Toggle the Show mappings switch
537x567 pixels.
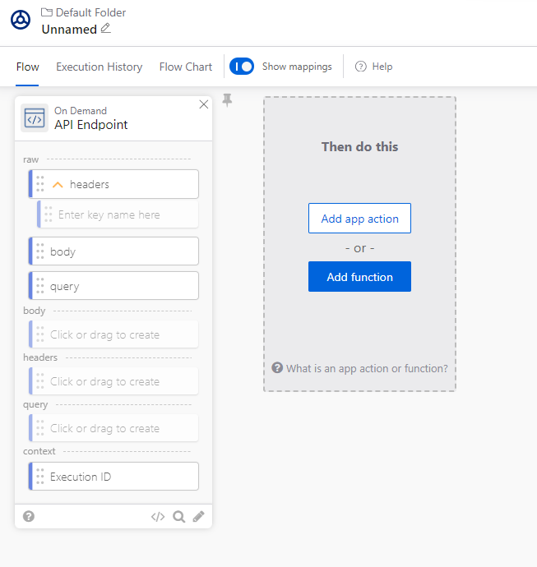242,67
